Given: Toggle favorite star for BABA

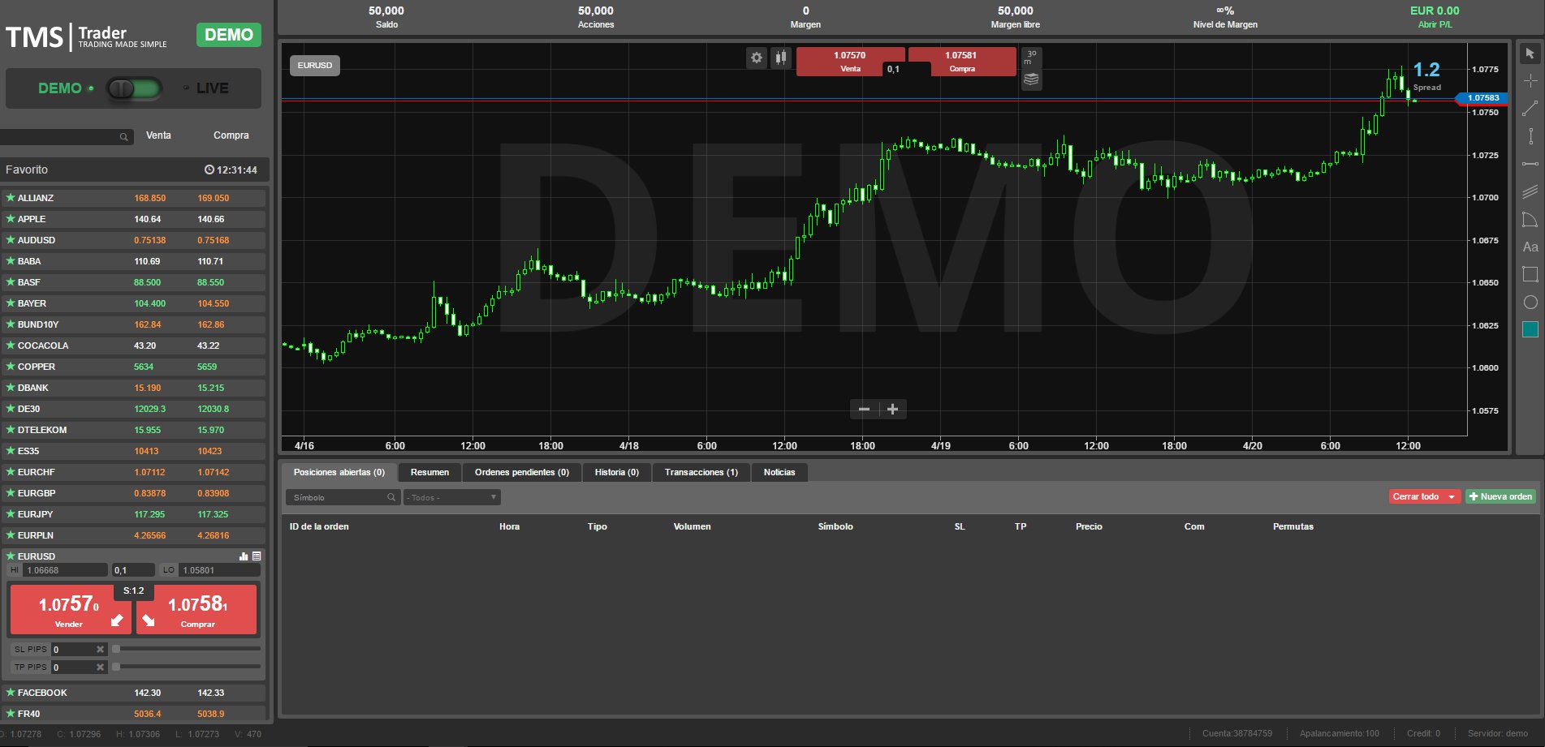Looking at the screenshot, I should (x=11, y=260).
